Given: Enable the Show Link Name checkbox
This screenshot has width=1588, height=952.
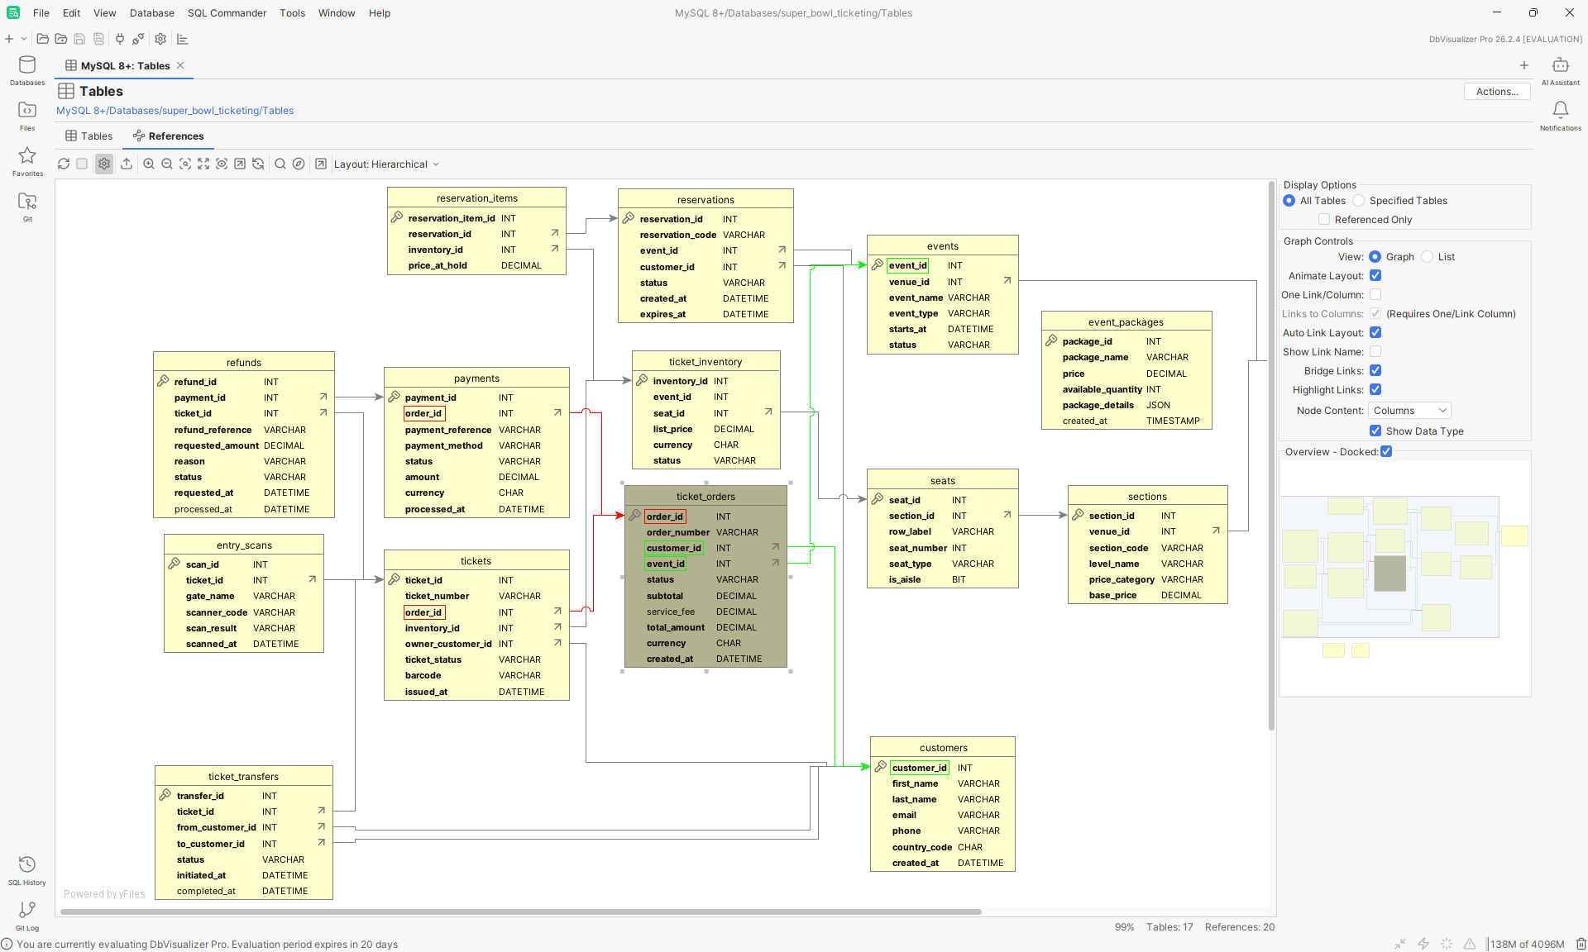Looking at the screenshot, I should coord(1375,352).
